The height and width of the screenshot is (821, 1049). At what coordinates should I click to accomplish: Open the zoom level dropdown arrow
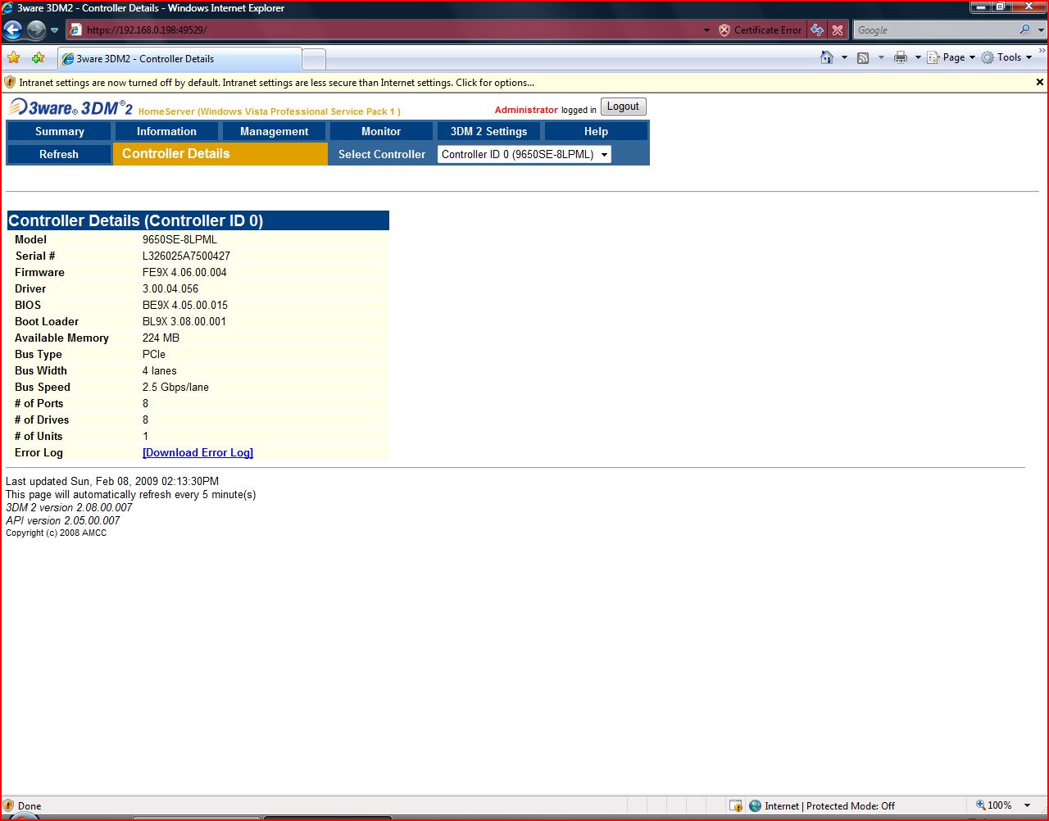(1027, 805)
